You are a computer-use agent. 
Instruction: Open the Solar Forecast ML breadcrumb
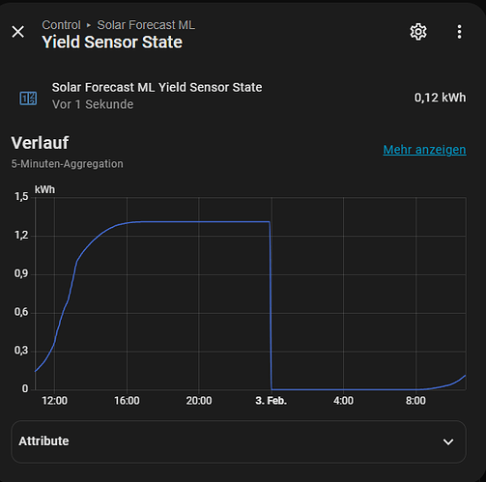pyautogui.click(x=146, y=25)
